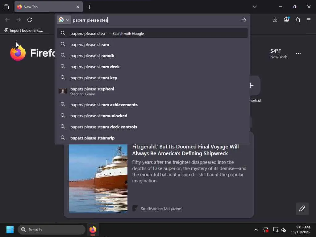Click the address bar text field
Image resolution: width=316 pixels, height=237 pixels.
pyautogui.click(x=155, y=20)
